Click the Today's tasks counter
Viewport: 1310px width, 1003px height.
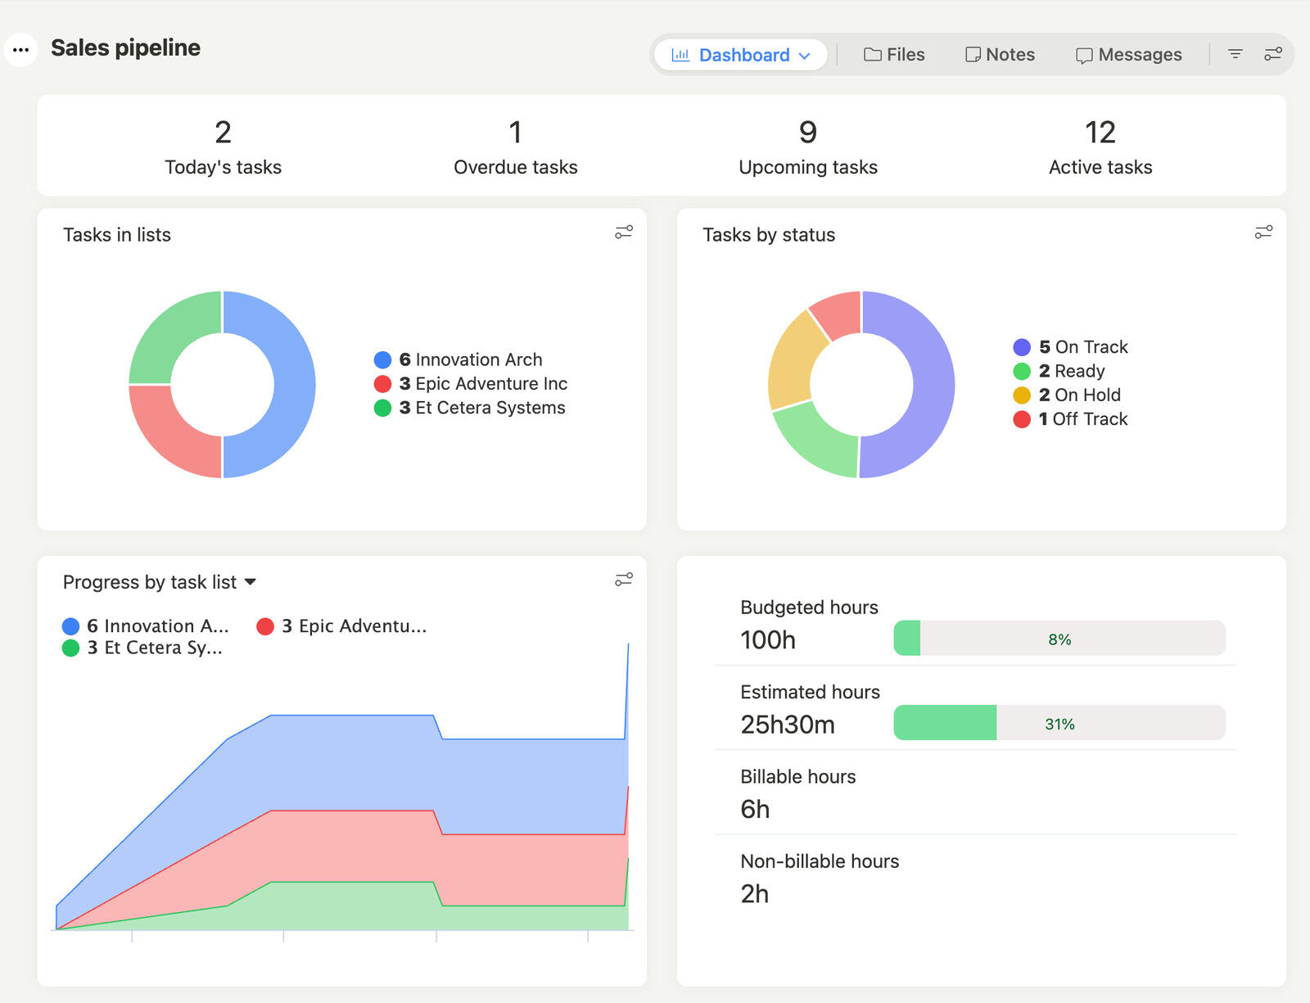click(223, 147)
